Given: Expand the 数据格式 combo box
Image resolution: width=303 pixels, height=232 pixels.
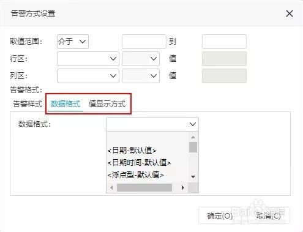Looking at the screenshot, I should (152, 124).
